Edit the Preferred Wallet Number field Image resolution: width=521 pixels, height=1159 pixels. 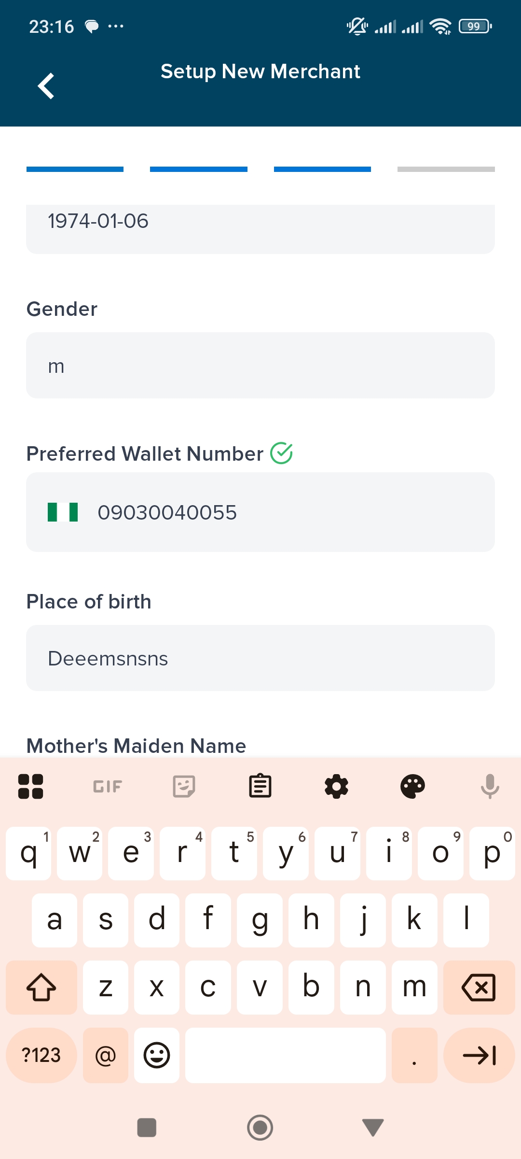[x=289, y=512]
